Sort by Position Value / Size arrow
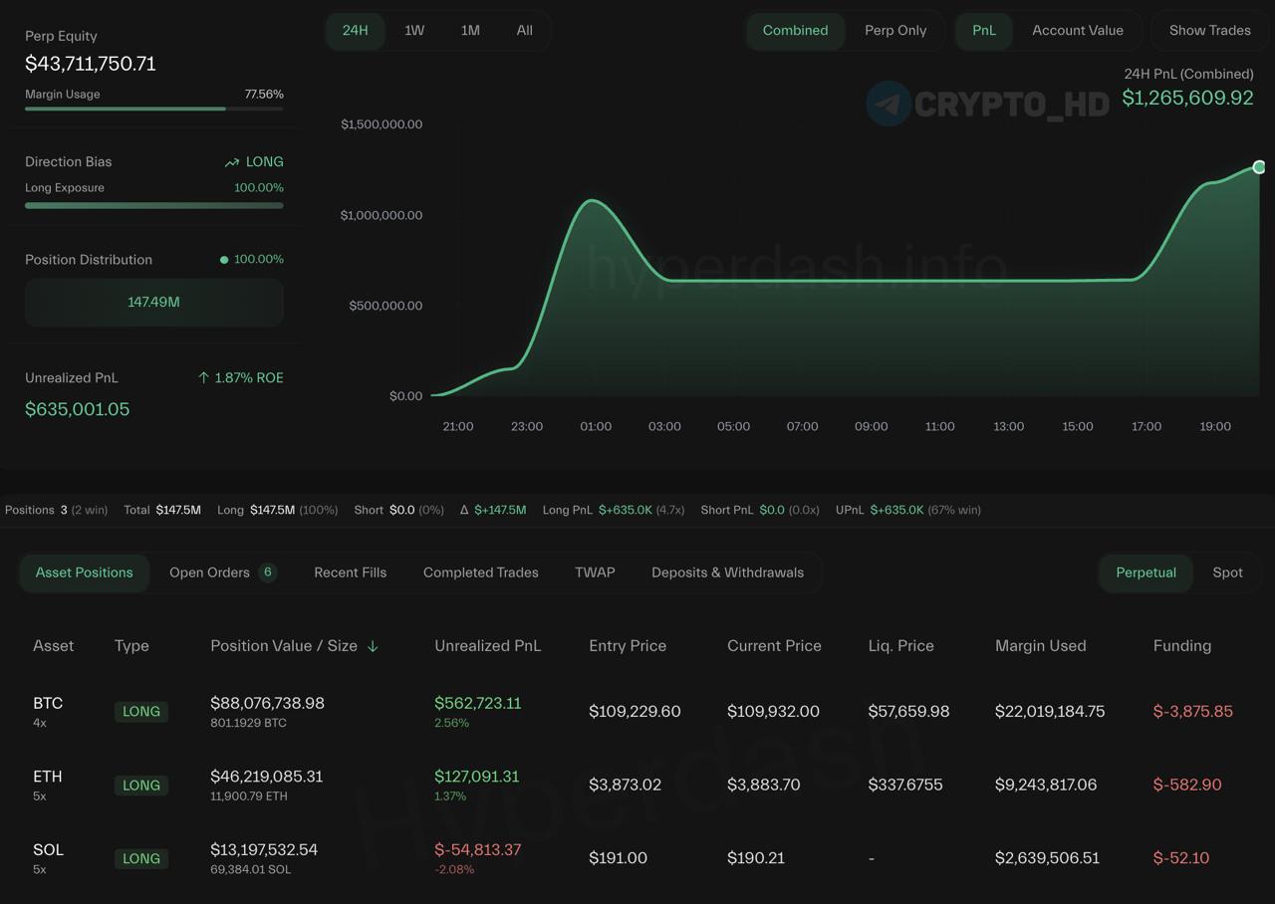The image size is (1275, 904). [373, 646]
